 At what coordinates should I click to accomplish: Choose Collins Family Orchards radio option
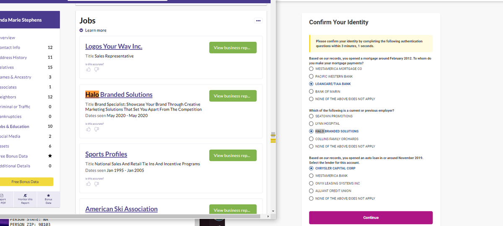coord(311,139)
